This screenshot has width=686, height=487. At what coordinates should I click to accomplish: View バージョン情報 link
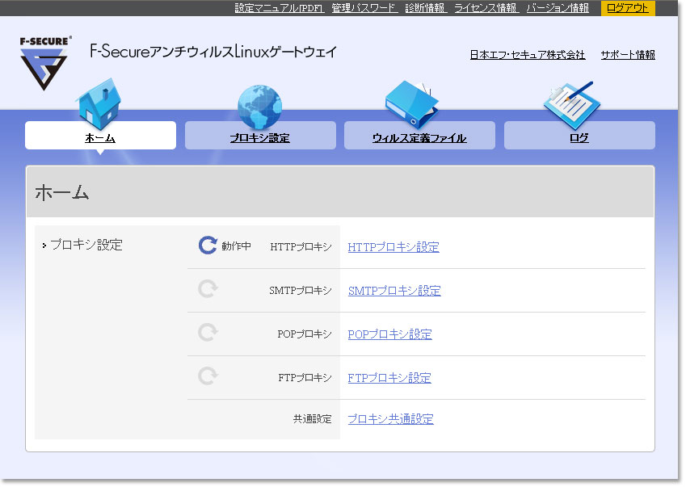(x=558, y=8)
